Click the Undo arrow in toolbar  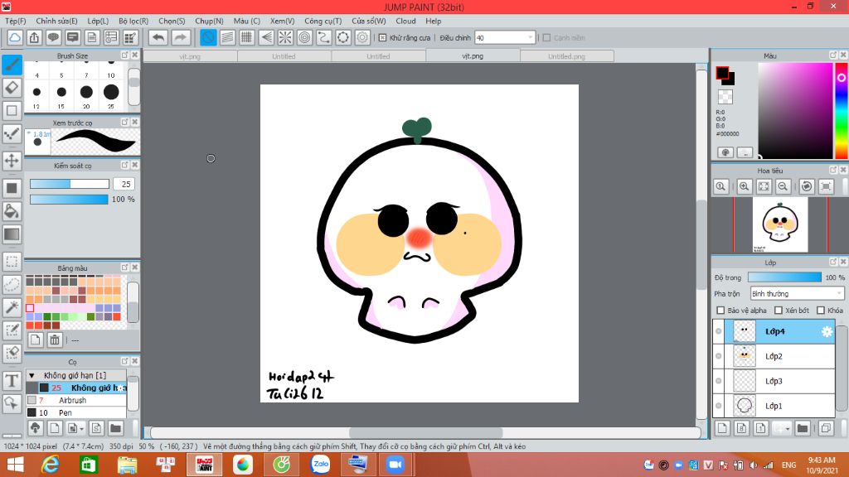158,37
